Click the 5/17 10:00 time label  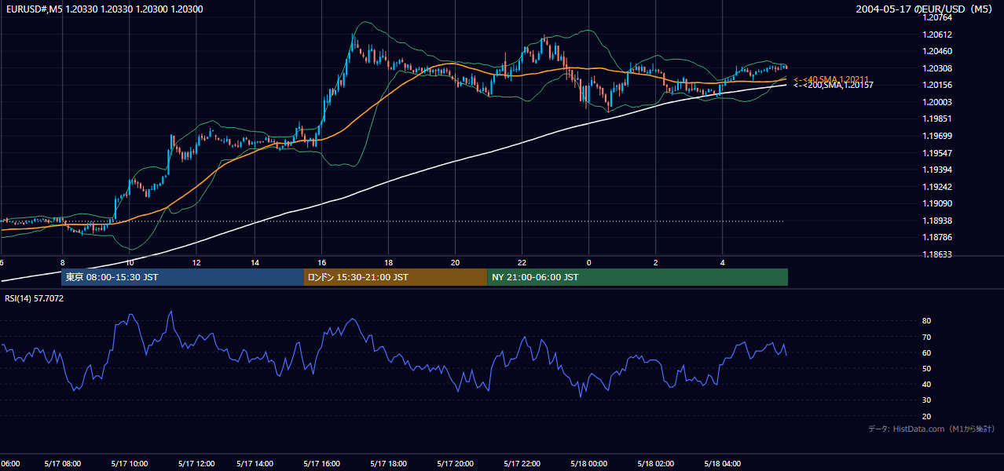[130, 464]
